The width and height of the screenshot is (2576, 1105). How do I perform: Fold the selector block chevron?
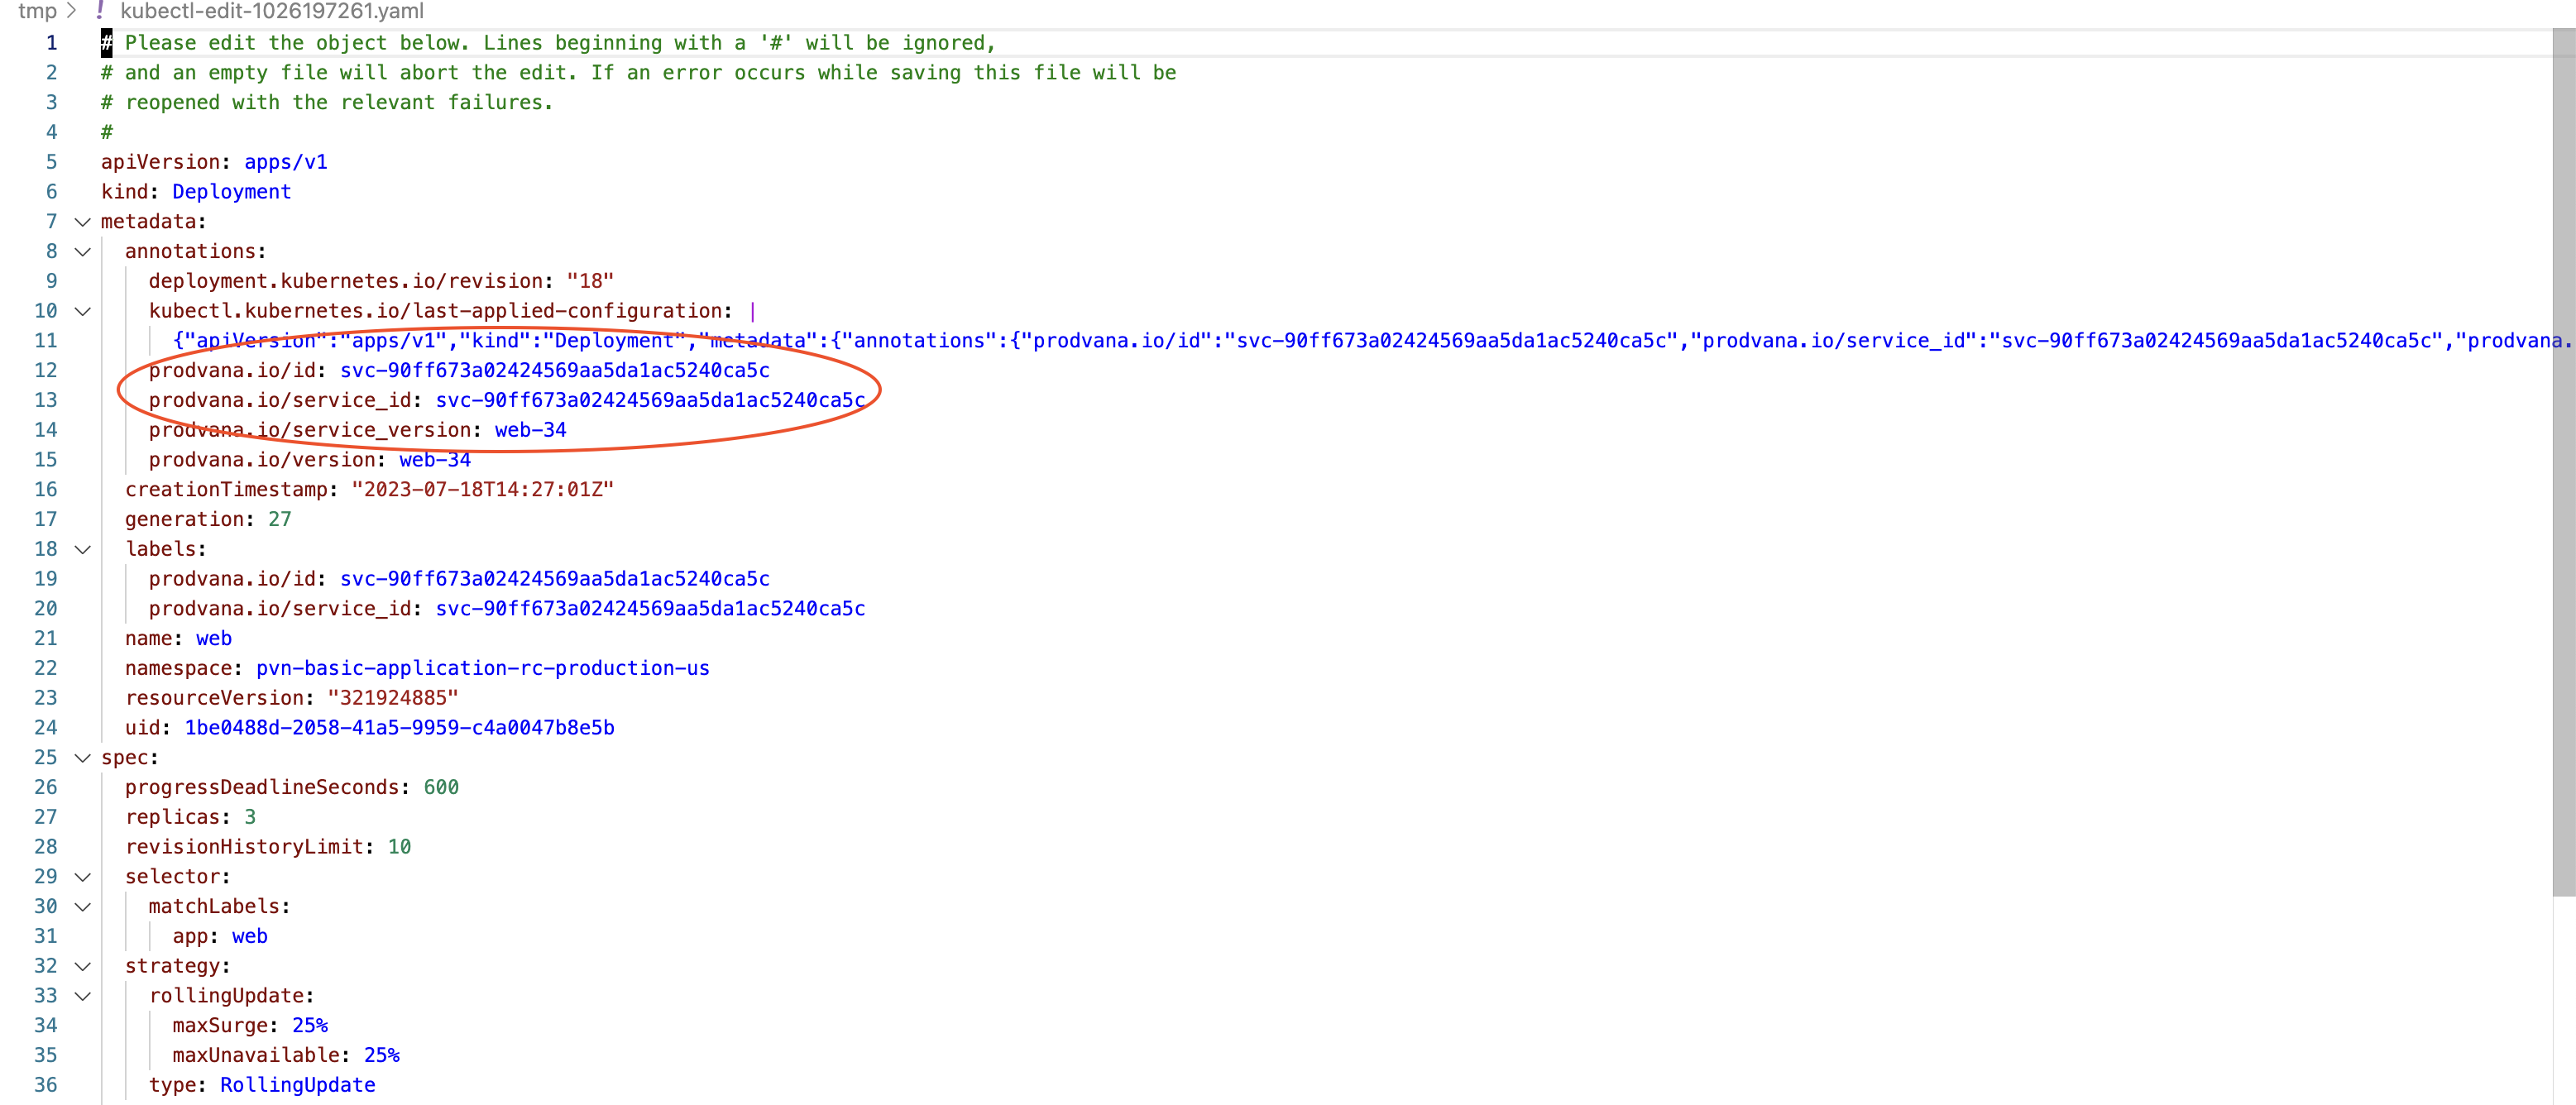coord(83,877)
